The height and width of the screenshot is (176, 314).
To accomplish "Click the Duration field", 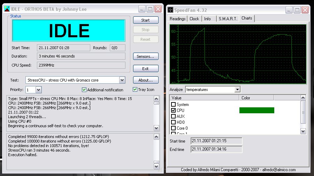I will [81, 56].
